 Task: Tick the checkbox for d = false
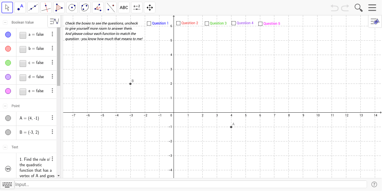23,77
